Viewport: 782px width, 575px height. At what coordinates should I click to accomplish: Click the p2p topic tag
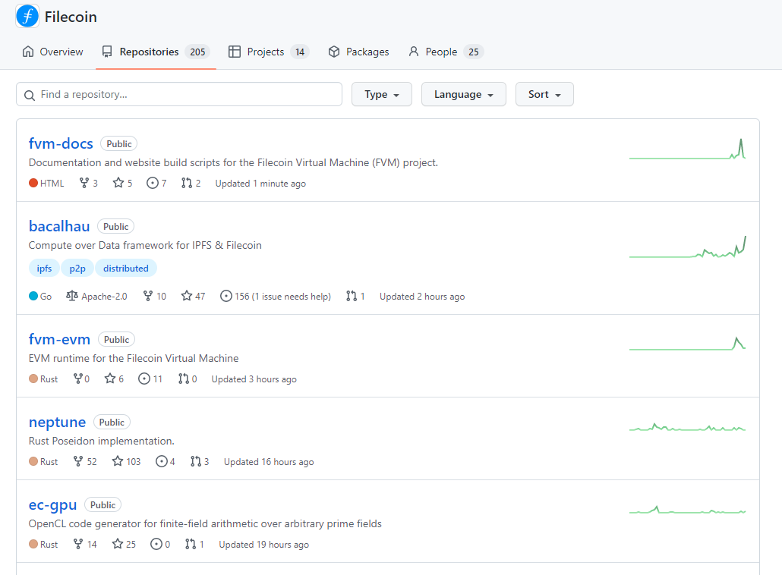[77, 268]
